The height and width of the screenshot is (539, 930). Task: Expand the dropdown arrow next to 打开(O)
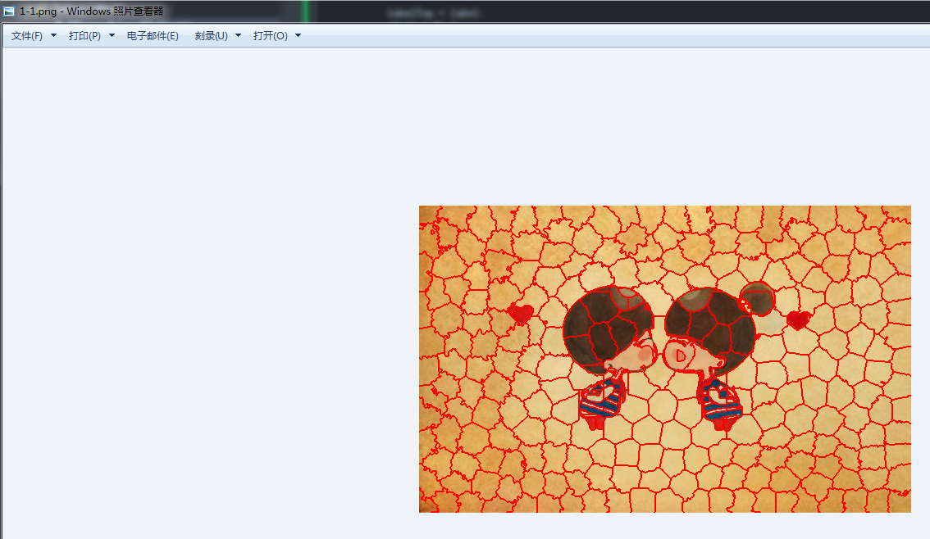point(299,35)
